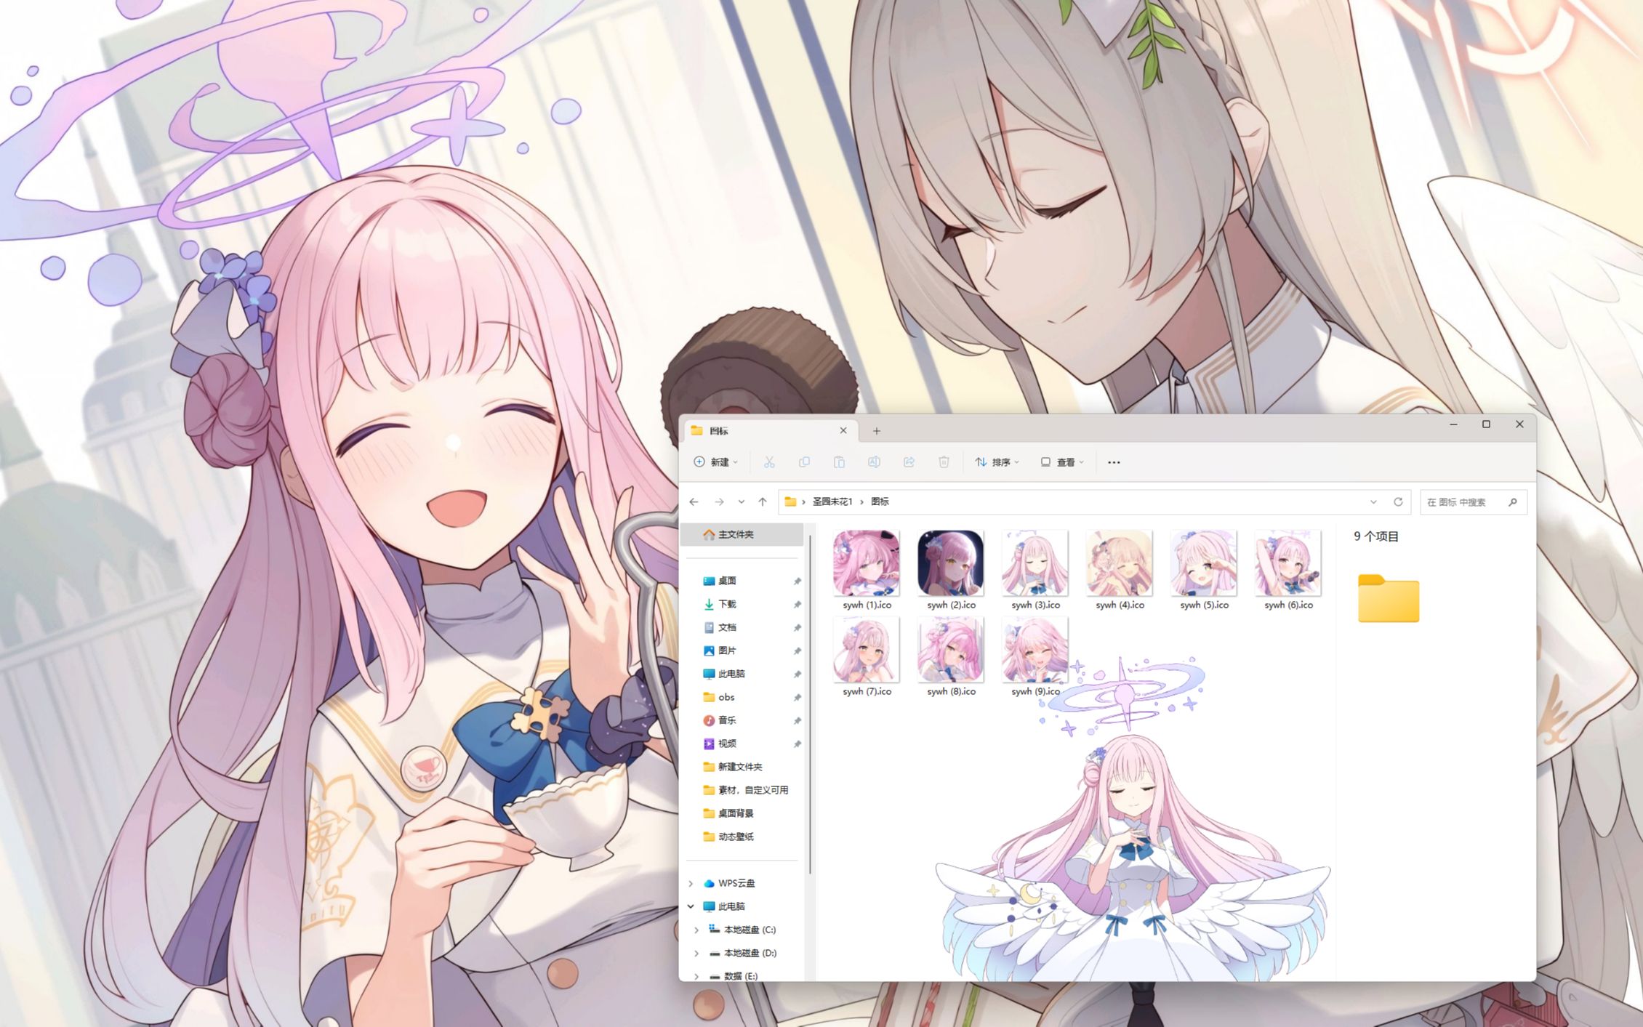The image size is (1643, 1027).
Task: Select file sywh (5).ico
Action: click(x=1204, y=570)
